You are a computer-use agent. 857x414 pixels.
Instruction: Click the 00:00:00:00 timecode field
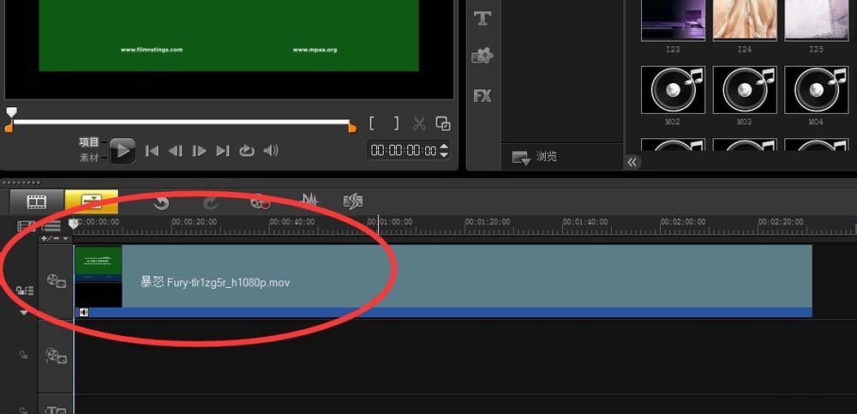coord(404,150)
